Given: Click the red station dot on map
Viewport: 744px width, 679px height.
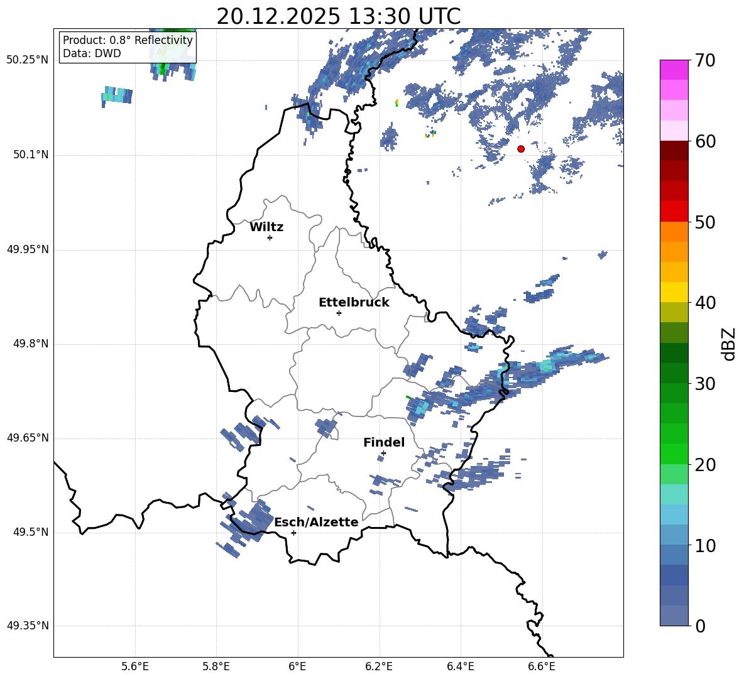Looking at the screenshot, I should coord(520,149).
